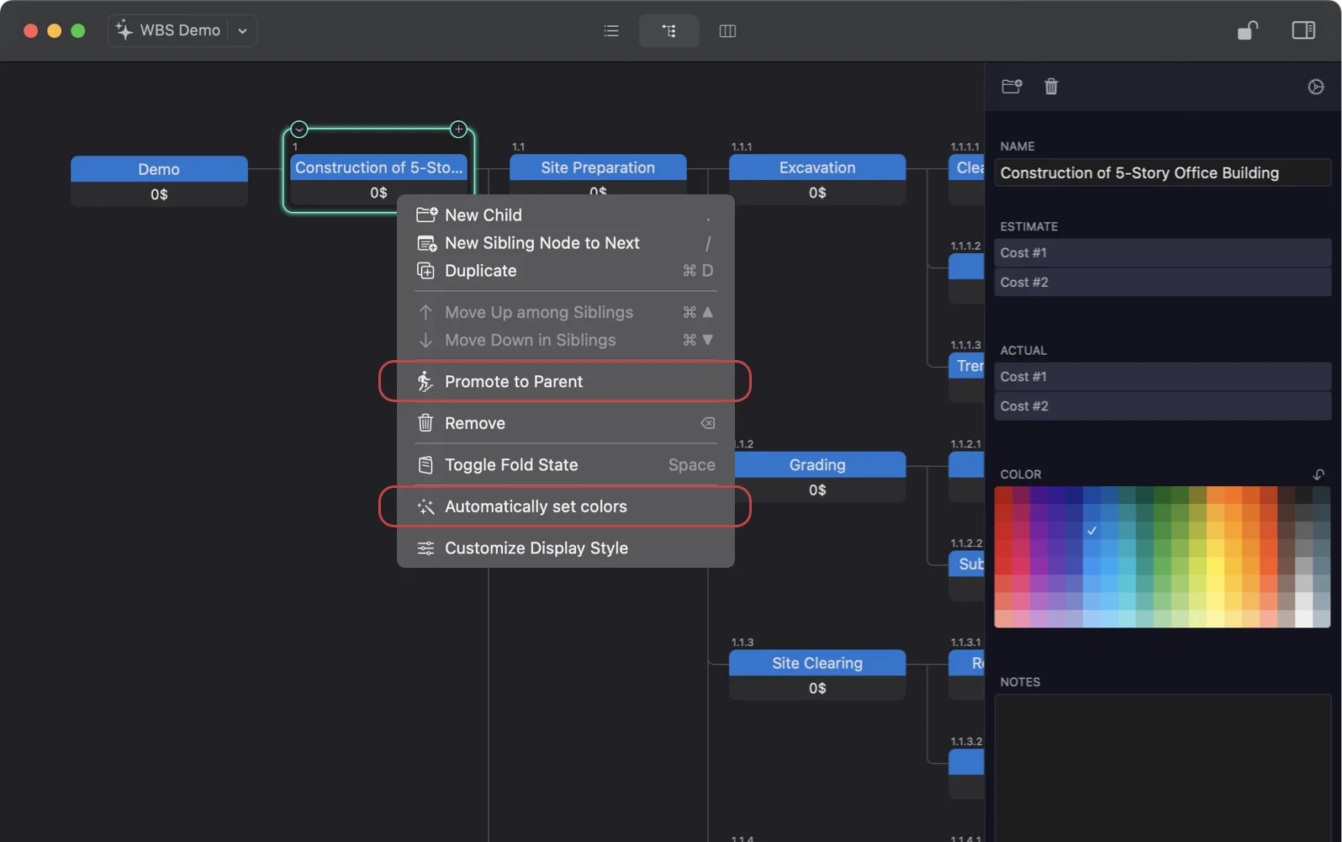
Task: Select the Site Clearing node
Action: click(x=816, y=664)
